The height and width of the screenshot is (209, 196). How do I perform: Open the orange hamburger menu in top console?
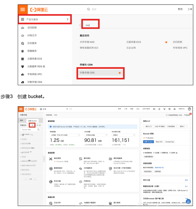(x=23, y=9)
